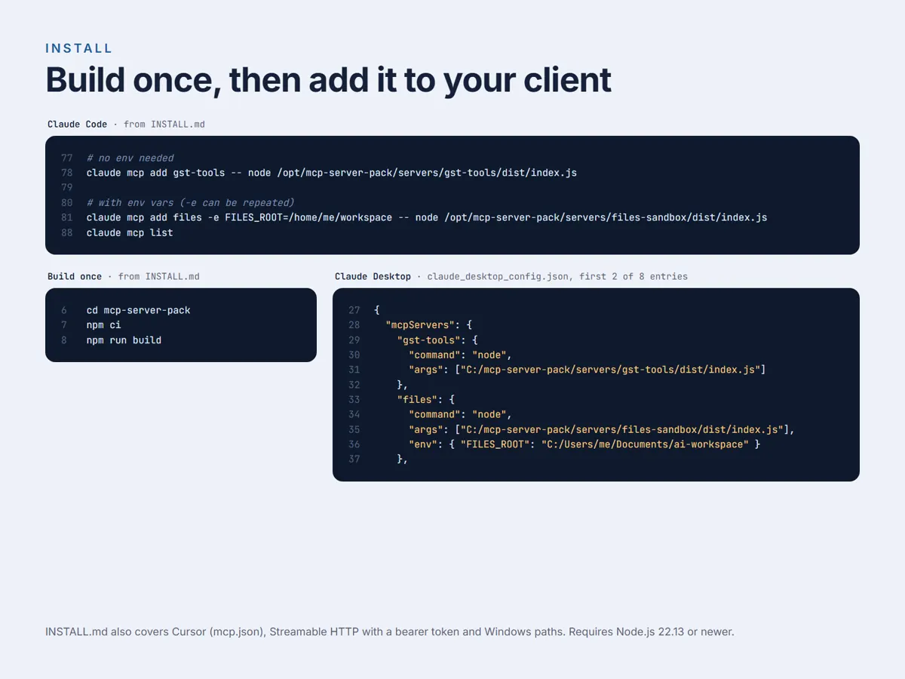Select the "claude mcp add gst-tools" command line
Image resolution: width=905 pixels, height=679 pixels.
pyautogui.click(x=332, y=173)
